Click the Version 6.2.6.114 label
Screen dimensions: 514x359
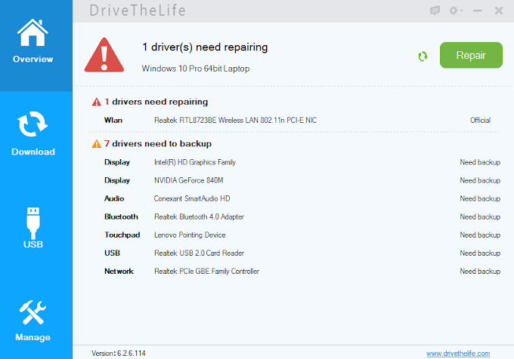(x=119, y=354)
